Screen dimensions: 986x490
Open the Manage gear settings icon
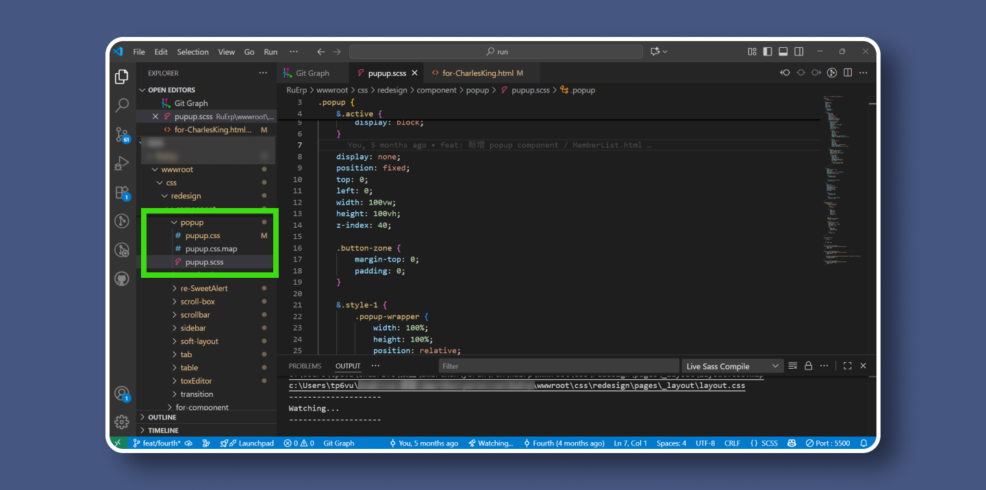(122, 422)
